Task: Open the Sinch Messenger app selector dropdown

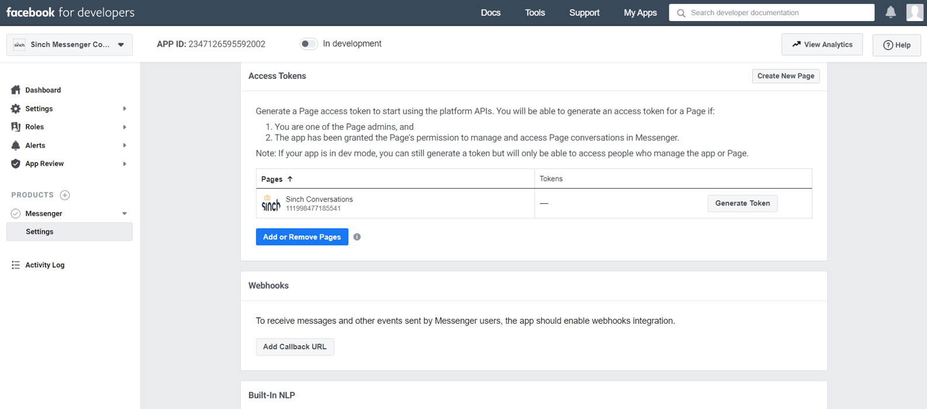Action: (70, 45)
